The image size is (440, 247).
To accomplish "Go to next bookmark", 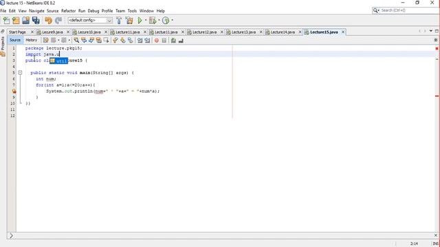I will (x=122, y=40).
